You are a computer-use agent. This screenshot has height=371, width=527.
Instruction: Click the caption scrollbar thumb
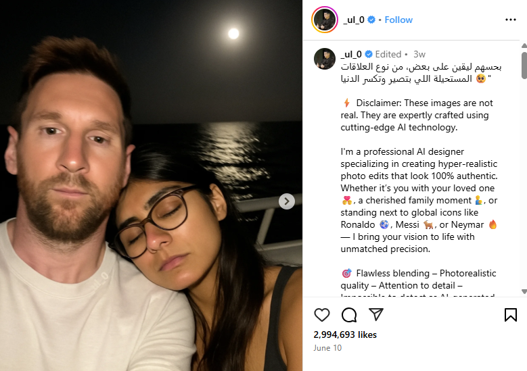point(524,66)
